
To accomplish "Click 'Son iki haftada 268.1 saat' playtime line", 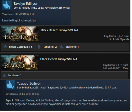I will (67, 88).
